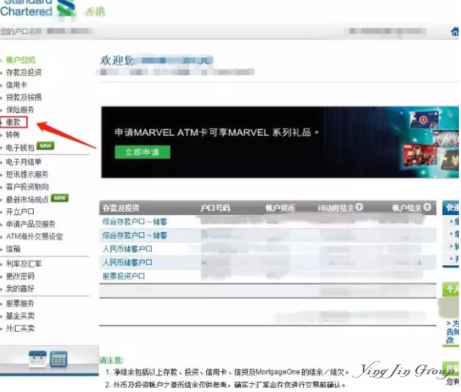Open ATM海外交易设定 menu item
The width and height of the screenshot is (461, 392).
point(34,236)
